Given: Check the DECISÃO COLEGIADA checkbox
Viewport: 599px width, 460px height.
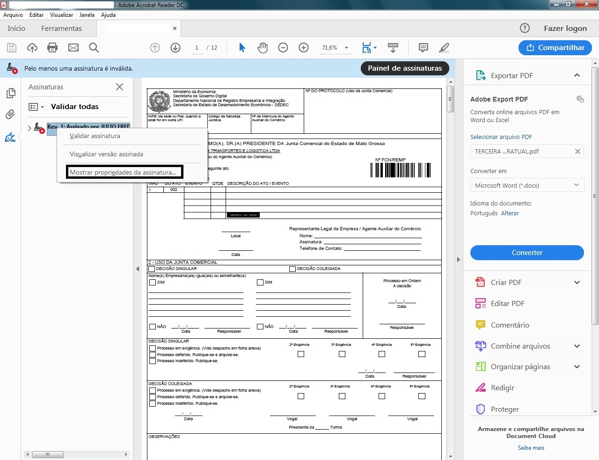Looking at the screenshot, I should [x=292, y=269].
